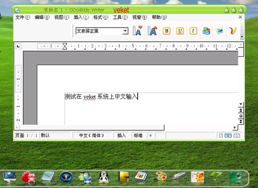Screen dimensions: 258x188
Task: Open the red squirrel pig dock icon
Action: pos(29,177)
